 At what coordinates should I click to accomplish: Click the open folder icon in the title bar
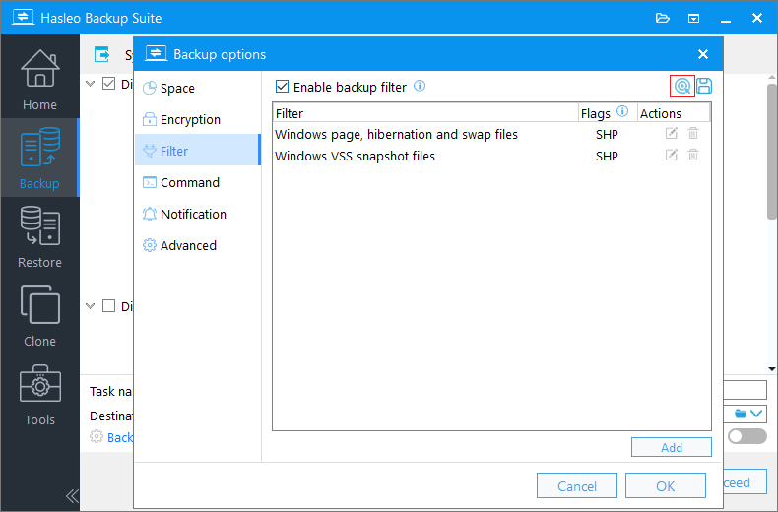pos(663,19)
